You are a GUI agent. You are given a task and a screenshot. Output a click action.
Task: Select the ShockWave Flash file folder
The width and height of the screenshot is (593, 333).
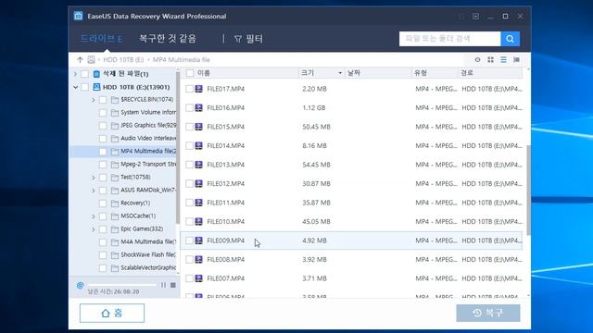(x=148, y=255)
